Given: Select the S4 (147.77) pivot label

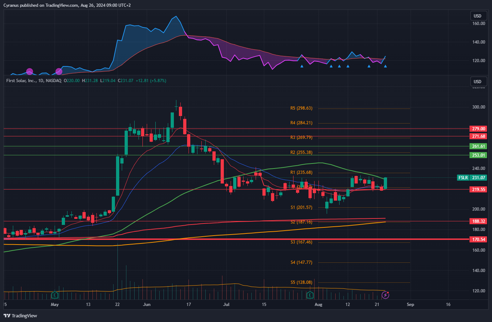Looking at the screenshot, I should pyautogui.click(x=301, y=262).
